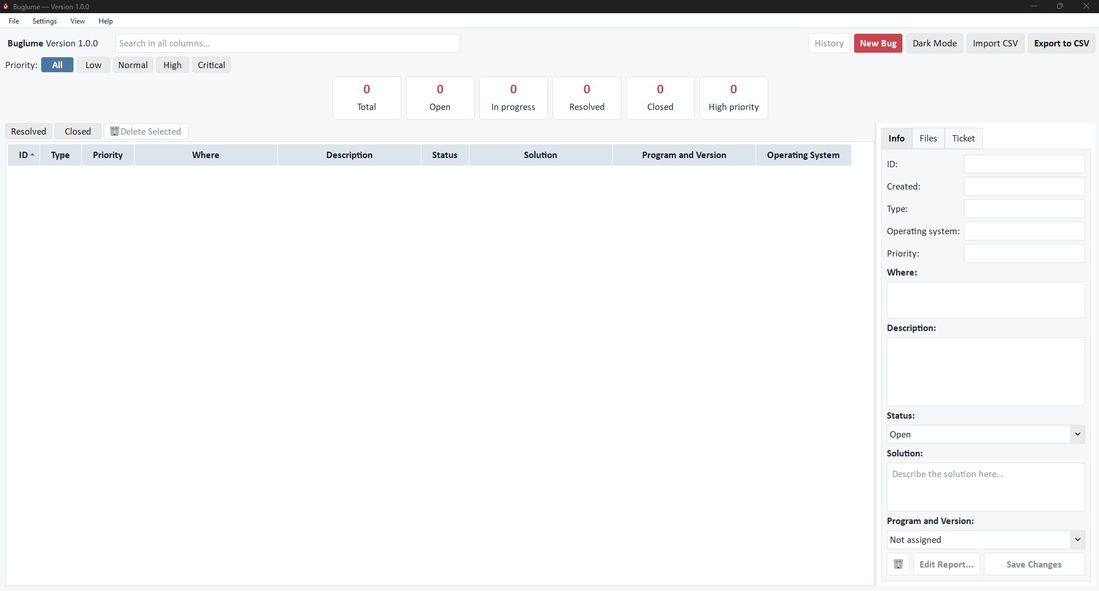Click the Created field
Viewport: 1099px width, 591px height.
1024,186
